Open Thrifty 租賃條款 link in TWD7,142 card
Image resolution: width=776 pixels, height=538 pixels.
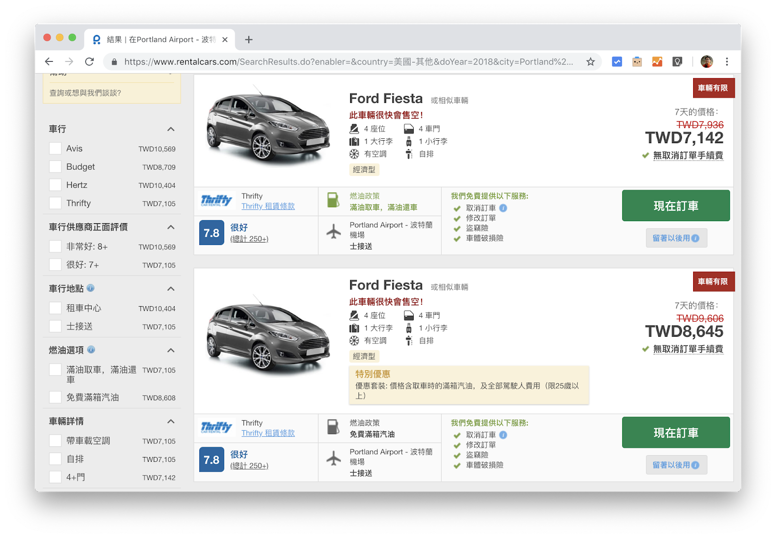268,206
